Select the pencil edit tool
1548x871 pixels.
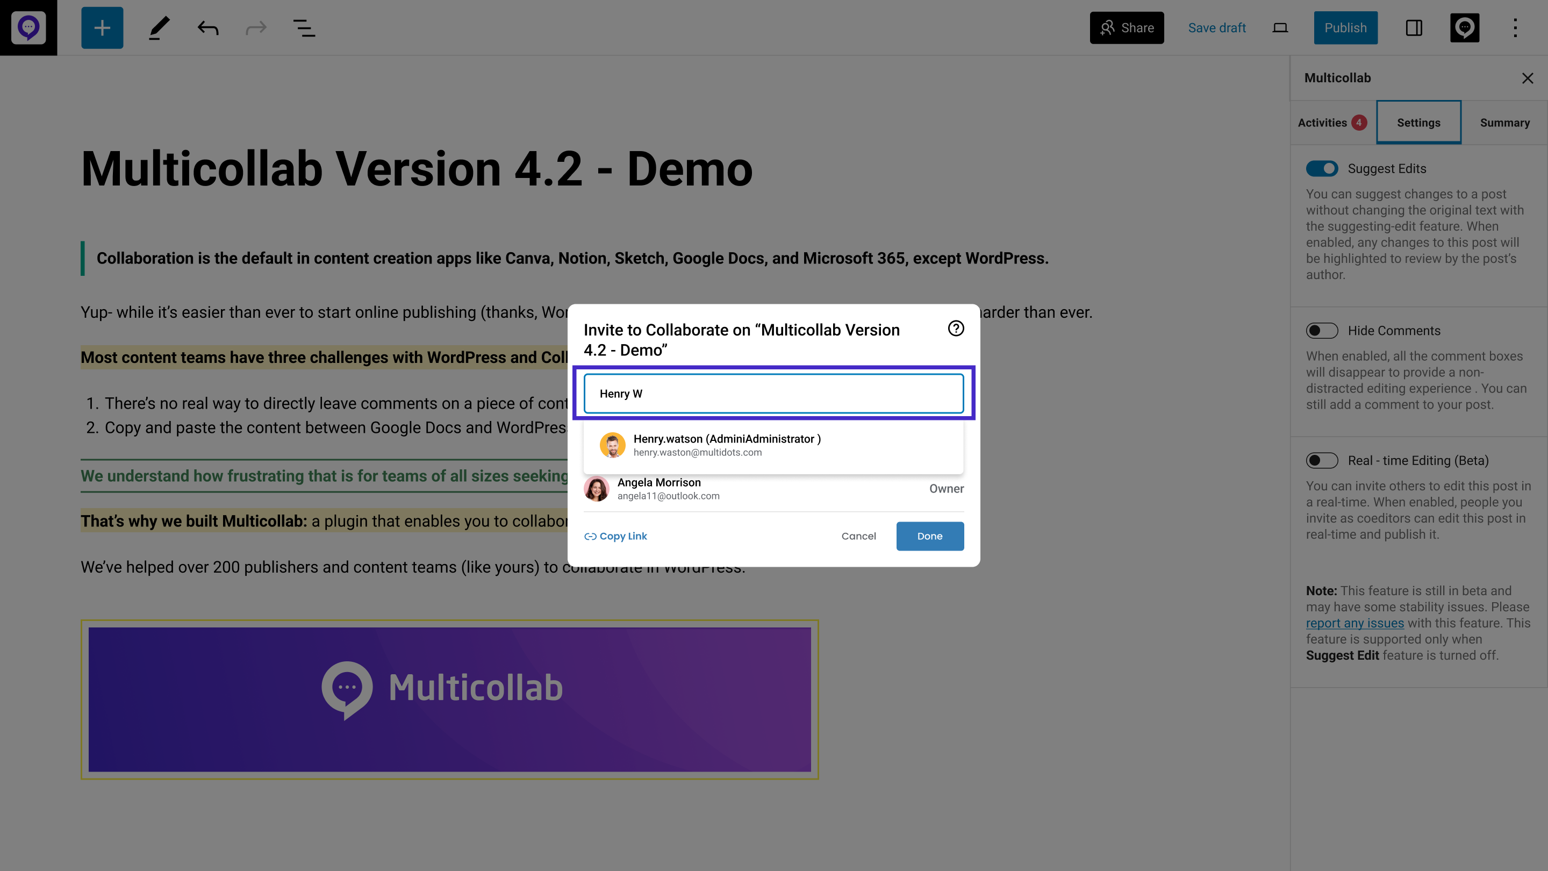[159, 27]
